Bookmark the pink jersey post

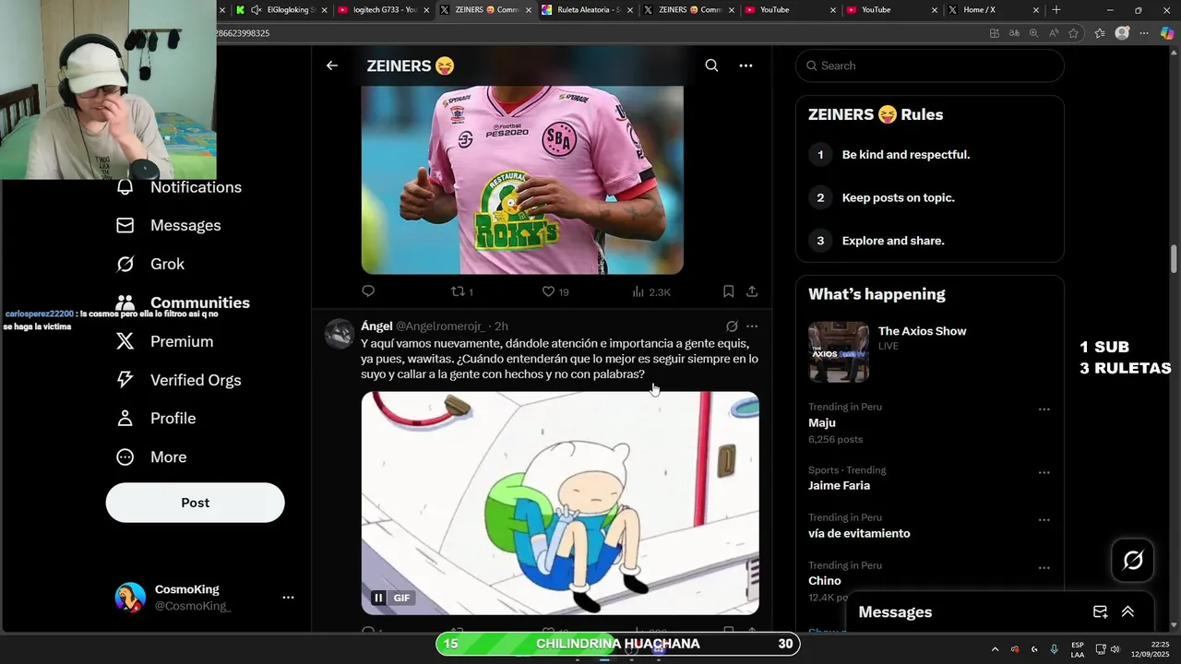728,291
